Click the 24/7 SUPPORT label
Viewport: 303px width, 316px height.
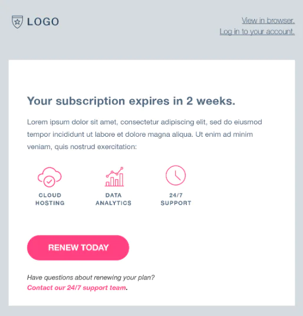coord(176,199)
